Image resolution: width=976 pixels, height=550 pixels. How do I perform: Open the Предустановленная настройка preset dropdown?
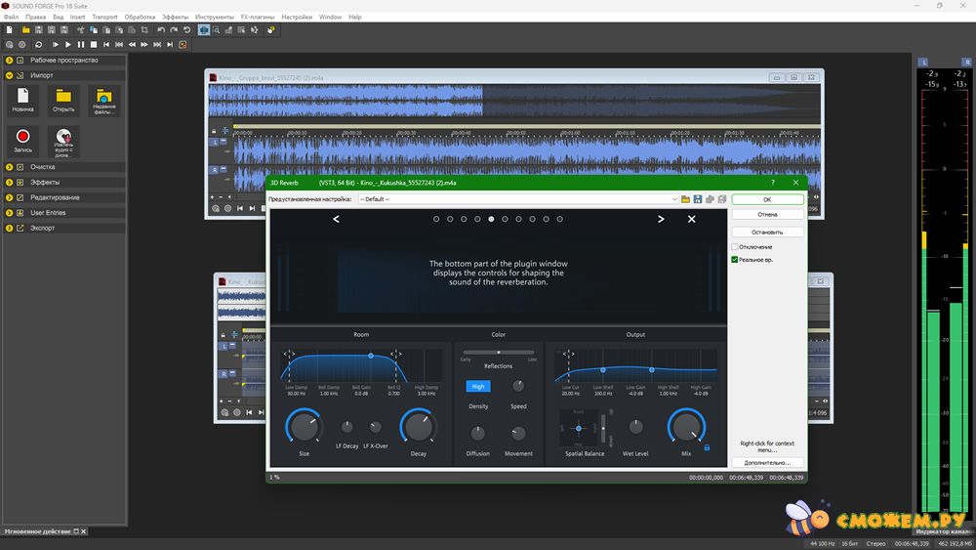click(517, 199)
